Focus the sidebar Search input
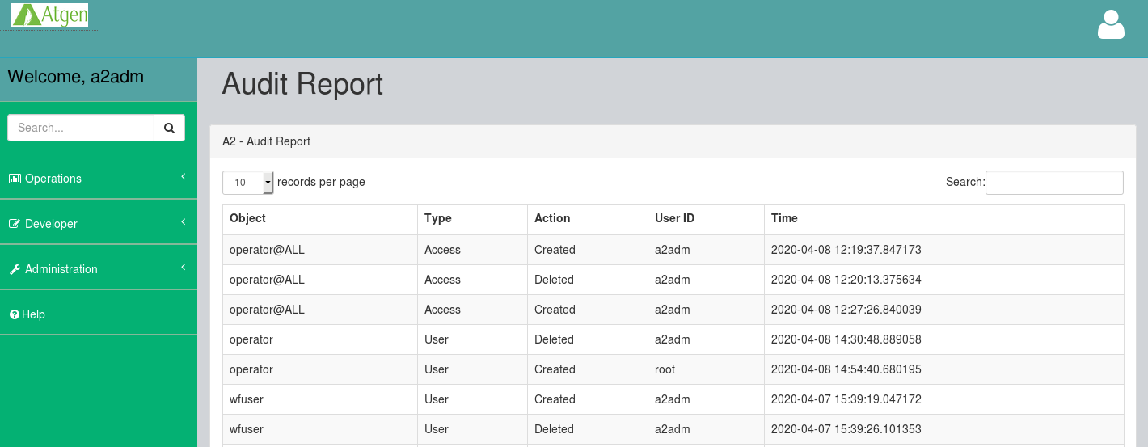Screen dimensions: 1148x447 [x=81, y=128]
